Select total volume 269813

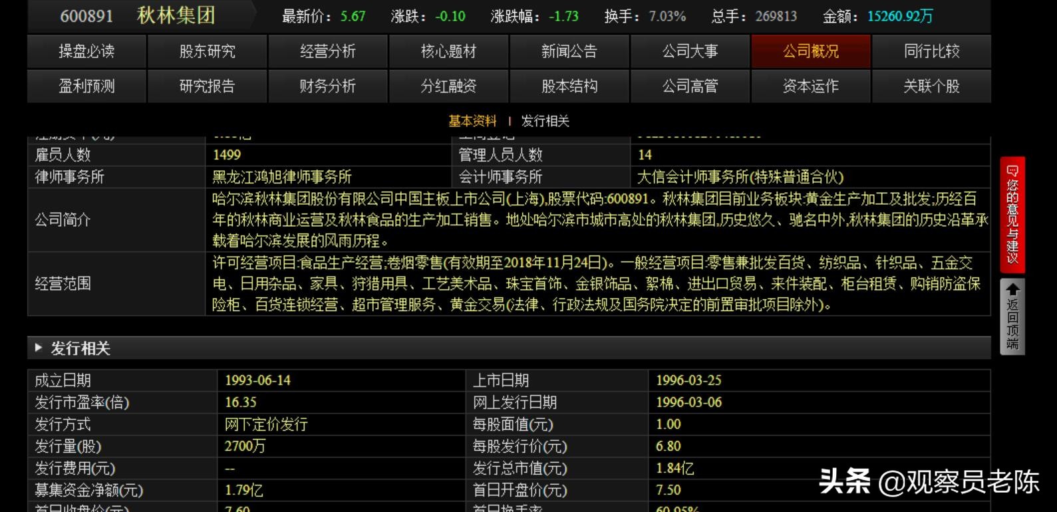tap(776, 16)
